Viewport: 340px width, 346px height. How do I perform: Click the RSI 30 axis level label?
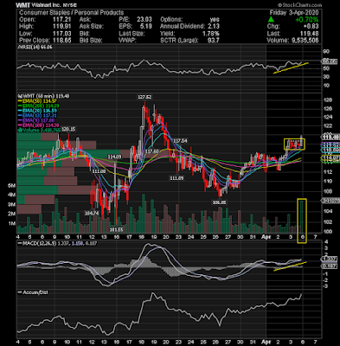[327, 77]
